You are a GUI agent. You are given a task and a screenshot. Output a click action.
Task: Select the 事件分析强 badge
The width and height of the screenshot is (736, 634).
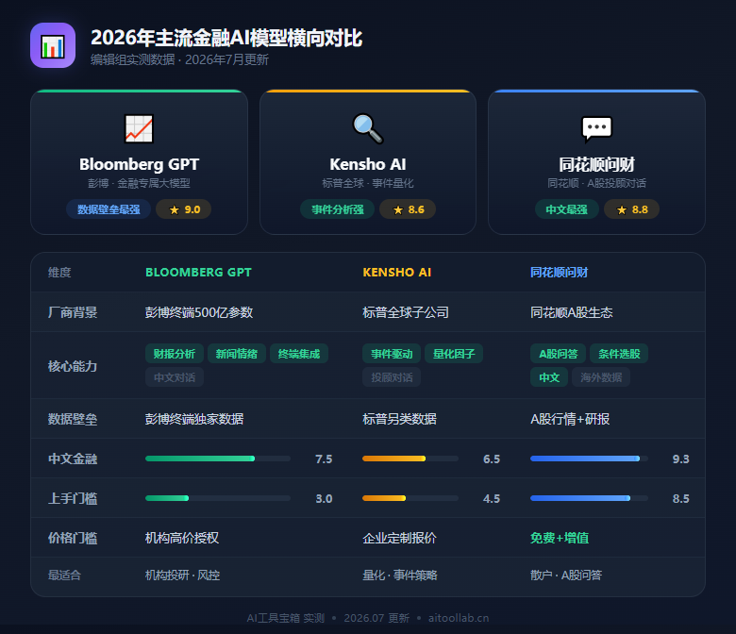point(337,209)
